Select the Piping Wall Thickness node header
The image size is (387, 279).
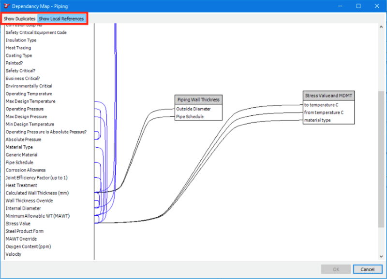(x=198, y=100)
